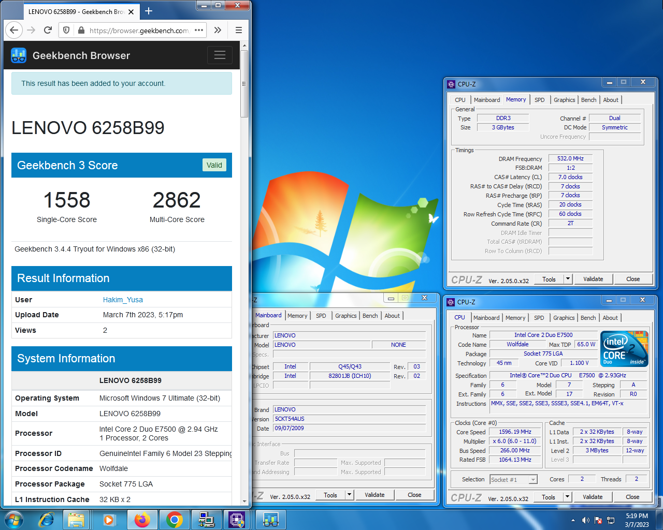Image resolution: width=663 pixels, height=530 pixels.
Task: Go back in Firefox
Action: [x=14, y=30]
